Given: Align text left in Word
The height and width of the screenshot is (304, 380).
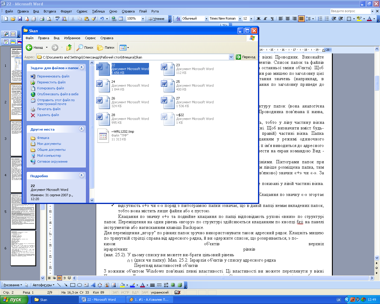Looking at the screenshot, I should tap(281, 19).
